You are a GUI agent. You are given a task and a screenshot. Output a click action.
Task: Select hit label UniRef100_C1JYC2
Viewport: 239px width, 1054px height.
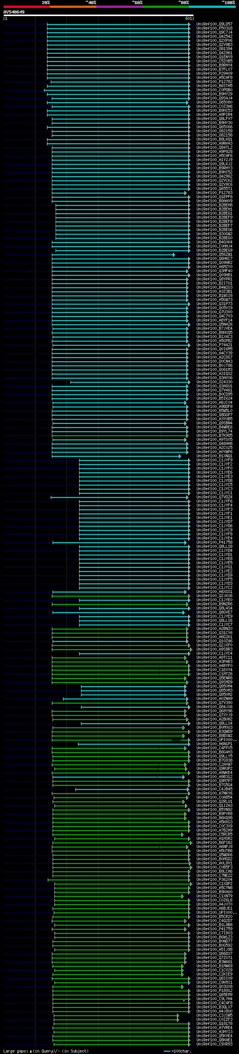(x=214, y=587)
